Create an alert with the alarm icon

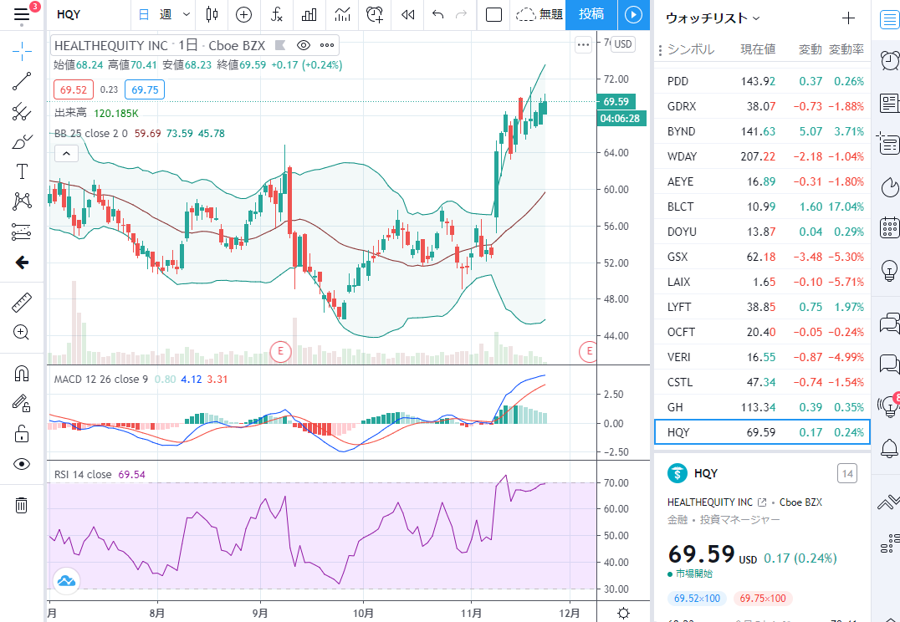tap(375, 15)
